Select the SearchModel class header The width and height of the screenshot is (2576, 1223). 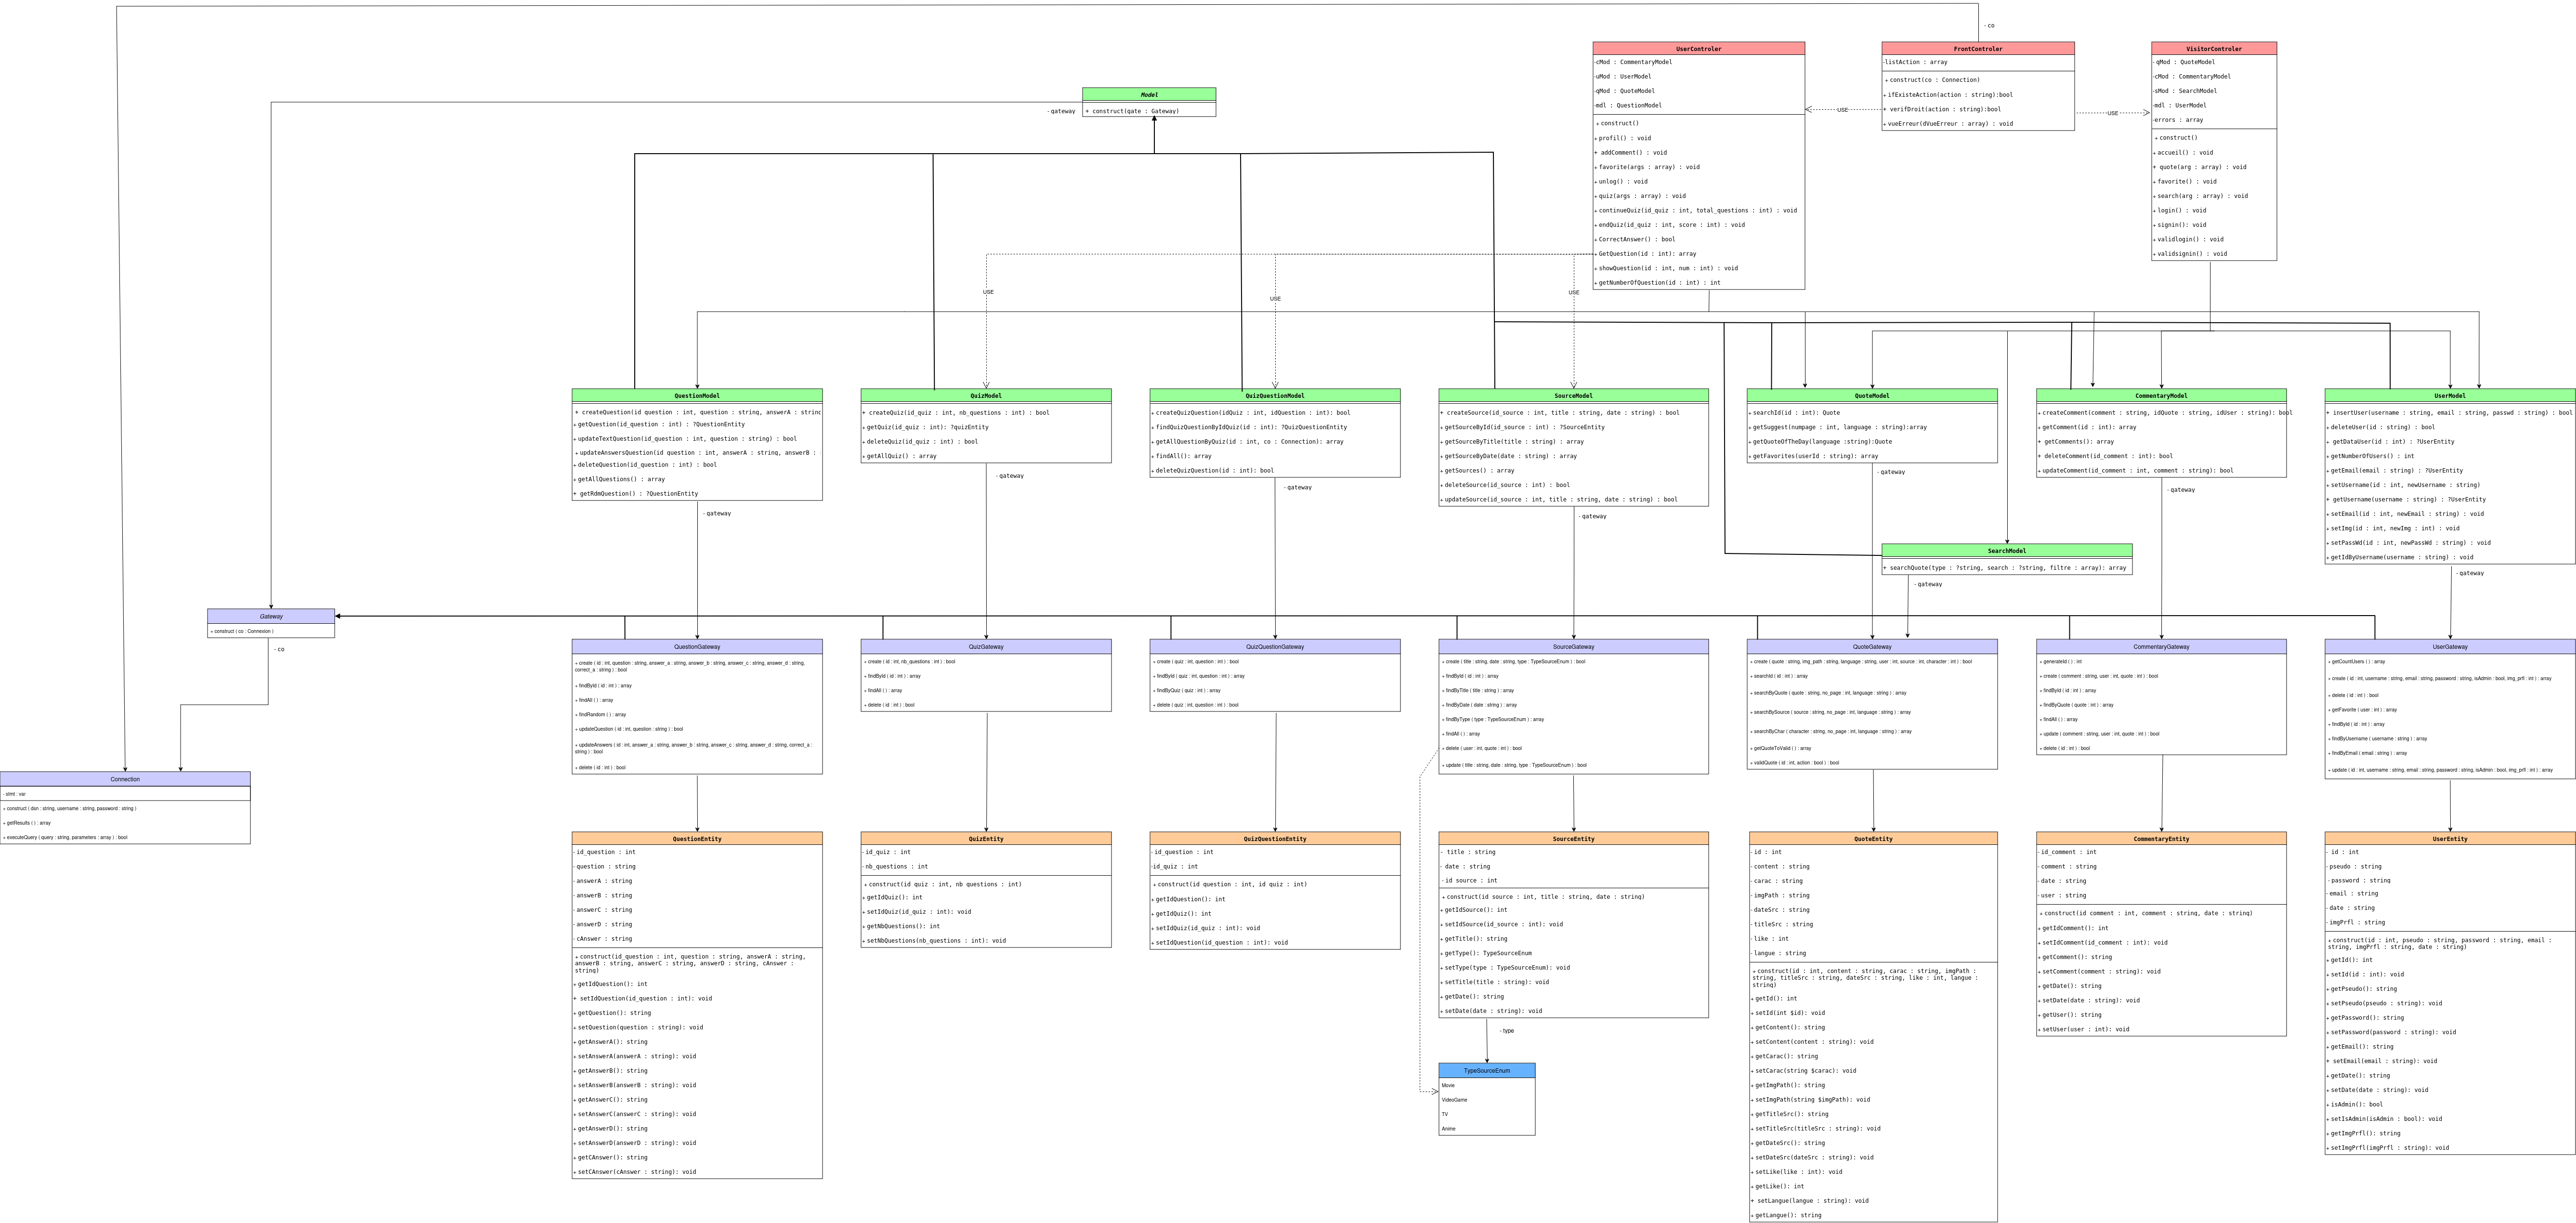tap(2007, 551)
